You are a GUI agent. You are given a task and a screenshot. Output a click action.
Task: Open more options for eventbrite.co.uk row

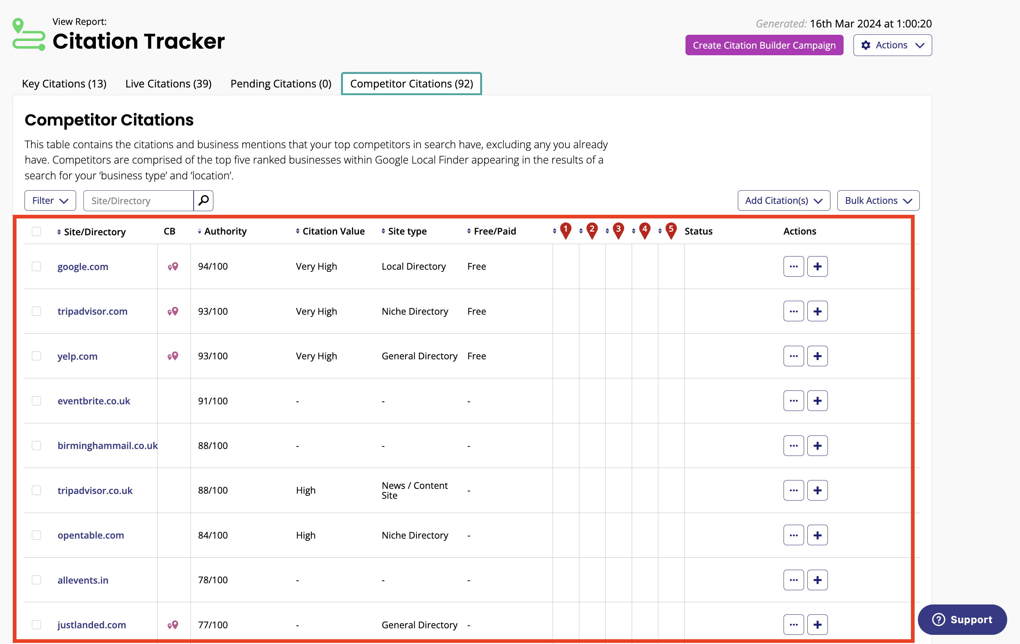coord(793,401)
